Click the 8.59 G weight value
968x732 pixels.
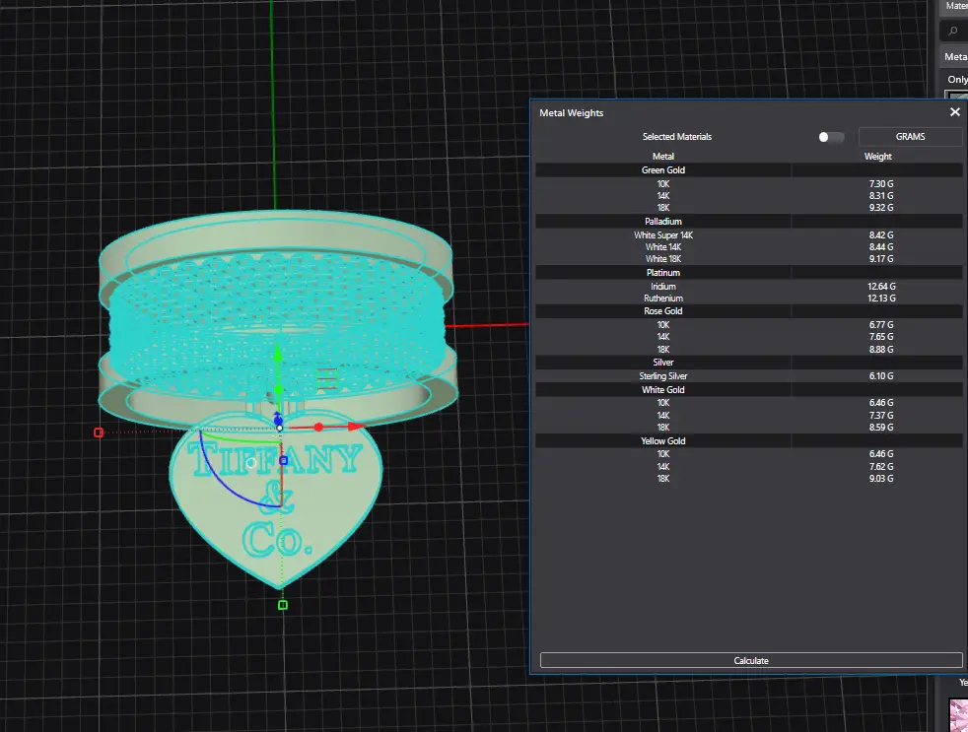tap(881, 428)
